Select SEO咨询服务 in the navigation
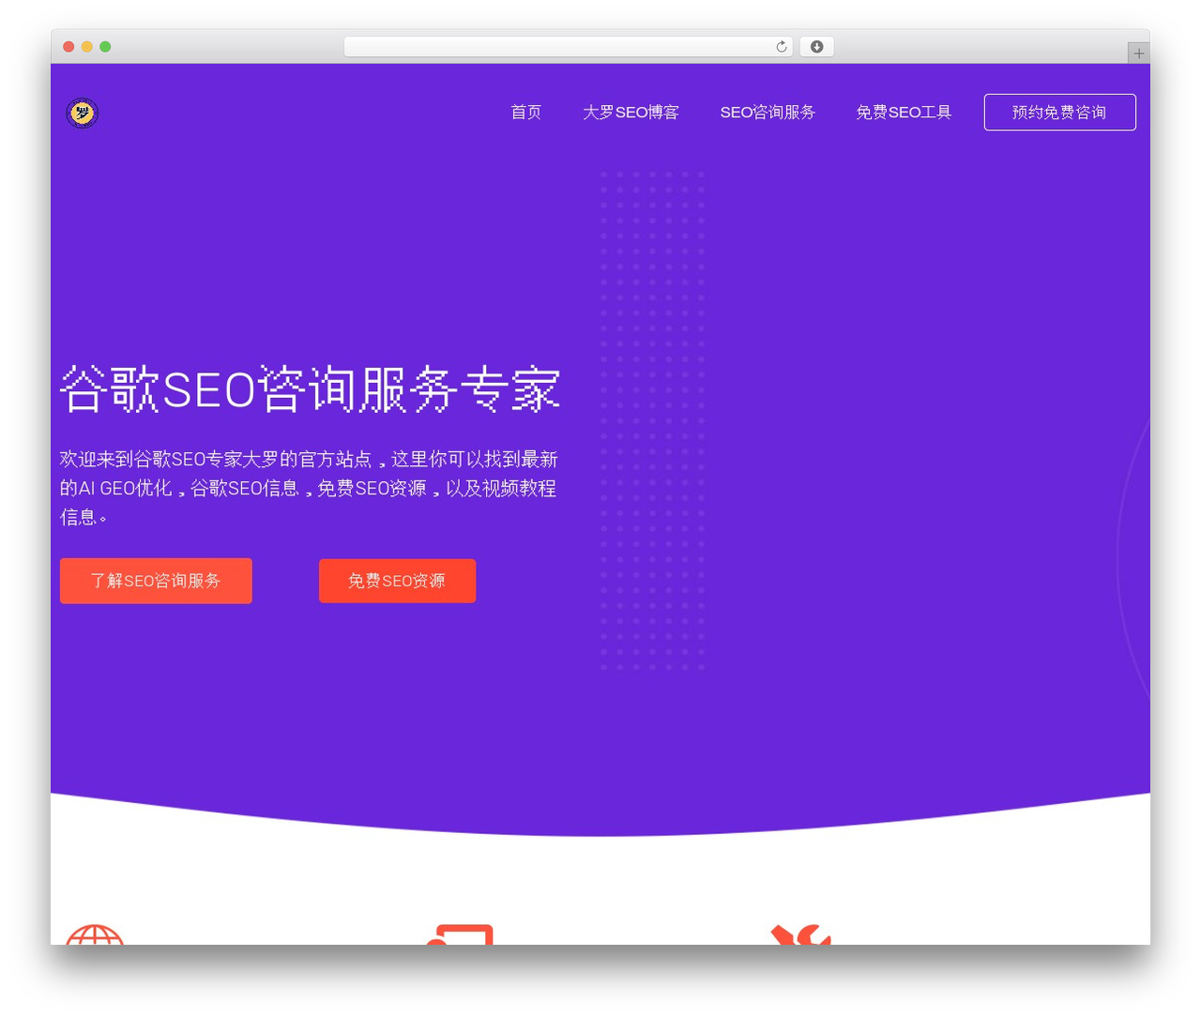1201x1017 pixels. 768,113
